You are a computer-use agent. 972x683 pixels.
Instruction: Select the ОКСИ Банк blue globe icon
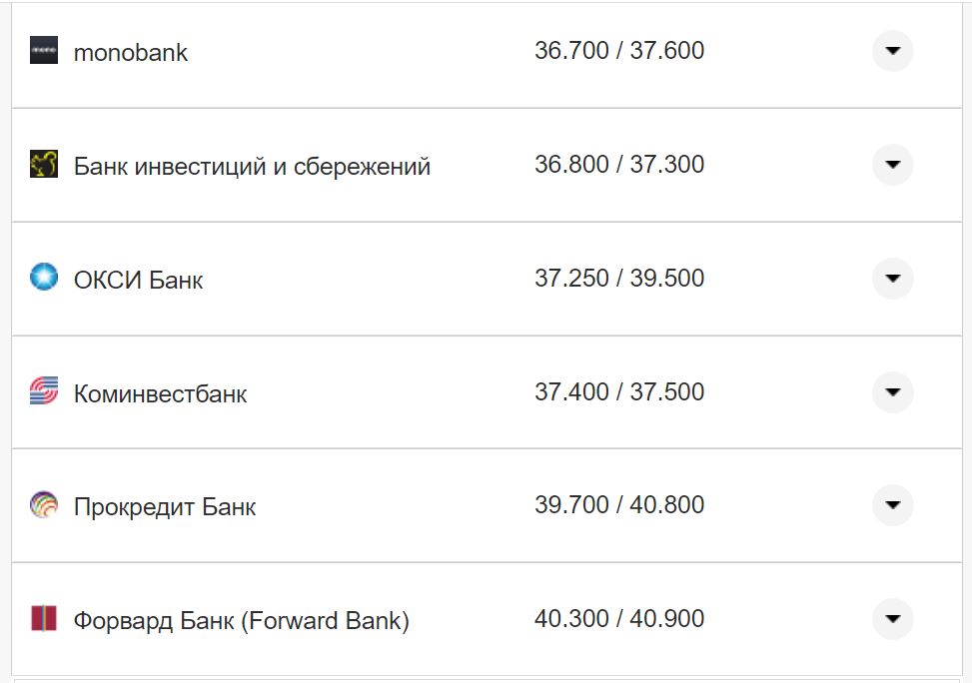pyautogui.click(x=44, y=278)
